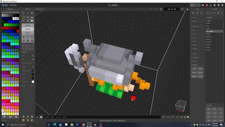
Task: Click the Attach brush button
Action: click(28, 25)
